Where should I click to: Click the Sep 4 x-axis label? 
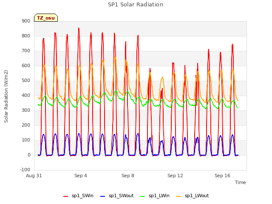81,176
